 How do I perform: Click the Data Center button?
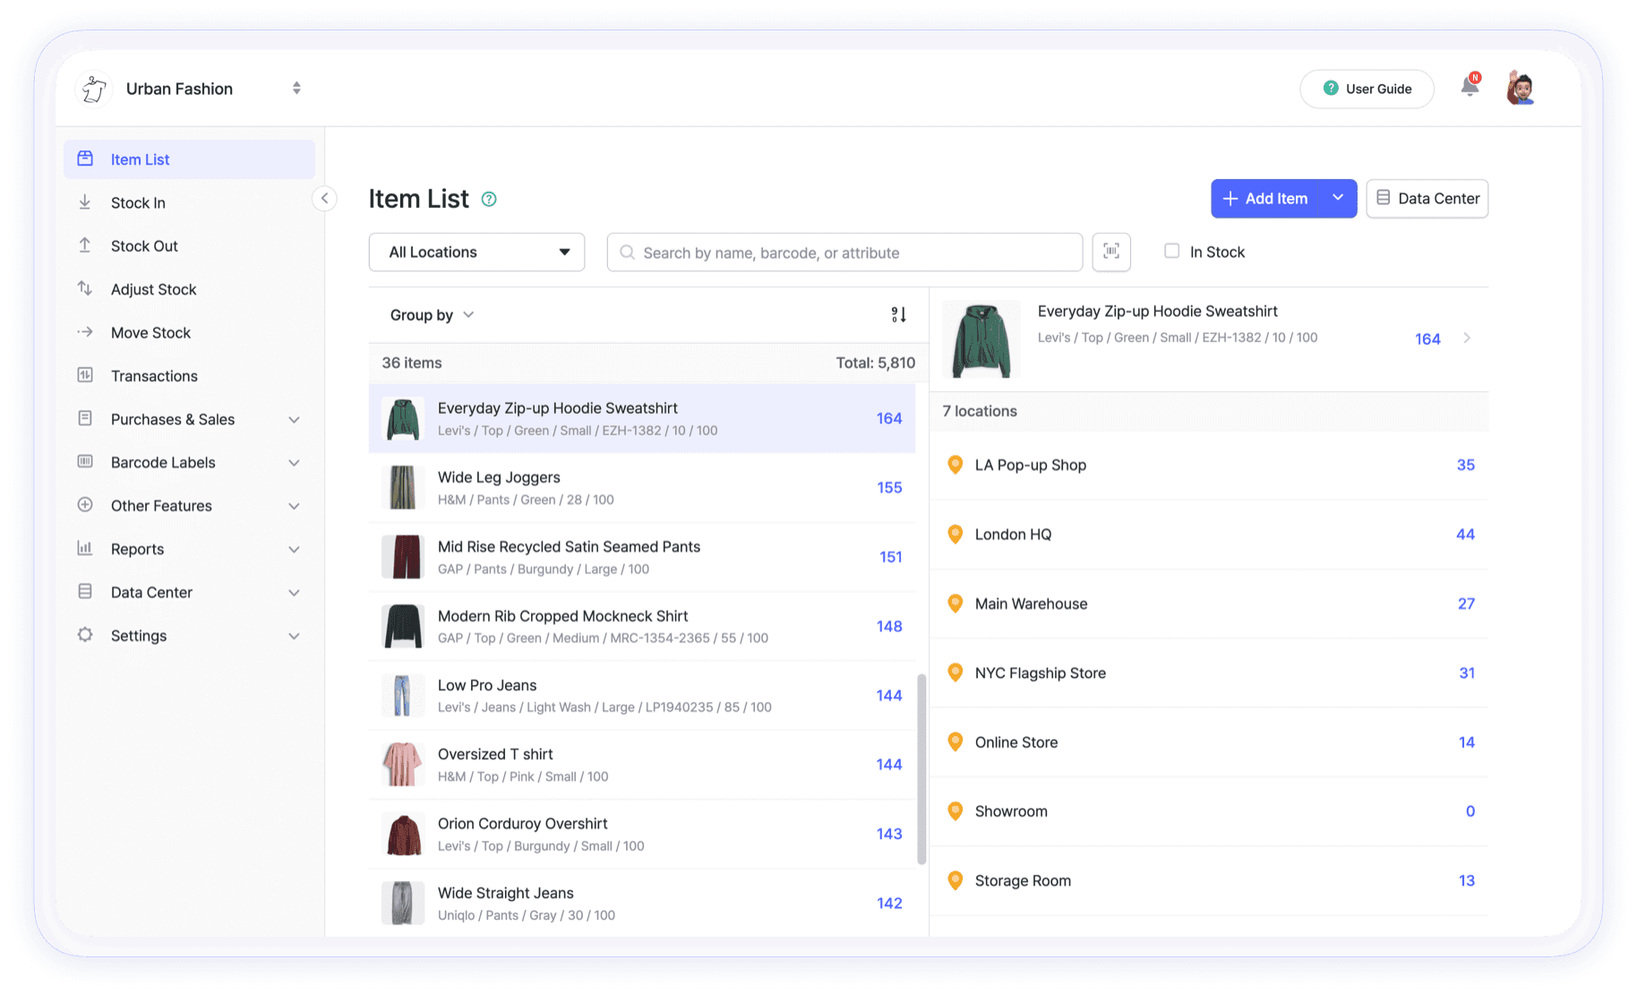click(x=1427, y=199)
